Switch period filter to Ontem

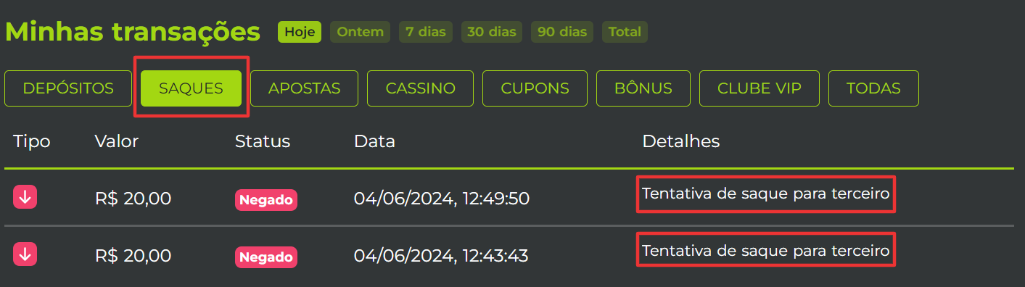361,32
